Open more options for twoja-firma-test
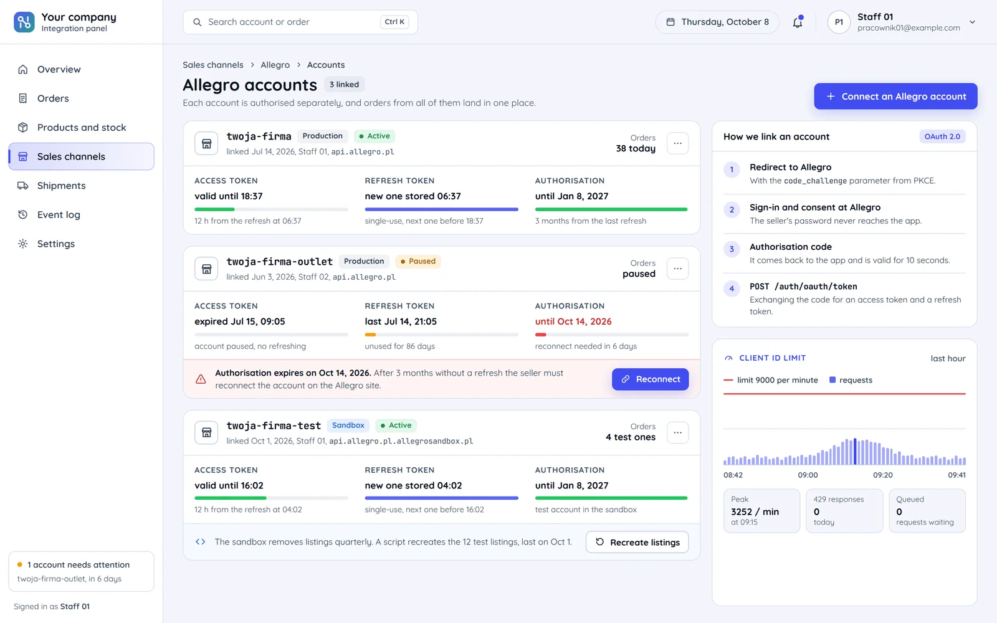 click(677, 432)
